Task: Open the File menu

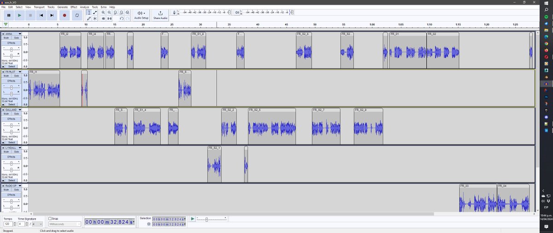Action: click(4, 7)
